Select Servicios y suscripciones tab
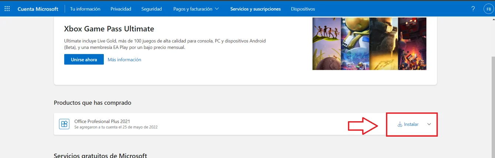Screen dimensions: 495x158 click(x=255, y=9)
